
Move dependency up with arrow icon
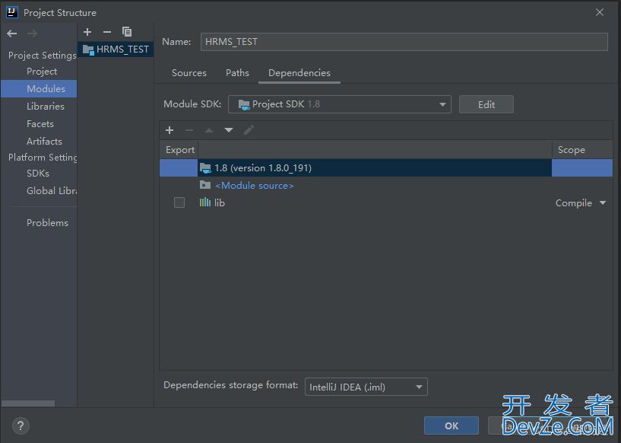(209, 130)
